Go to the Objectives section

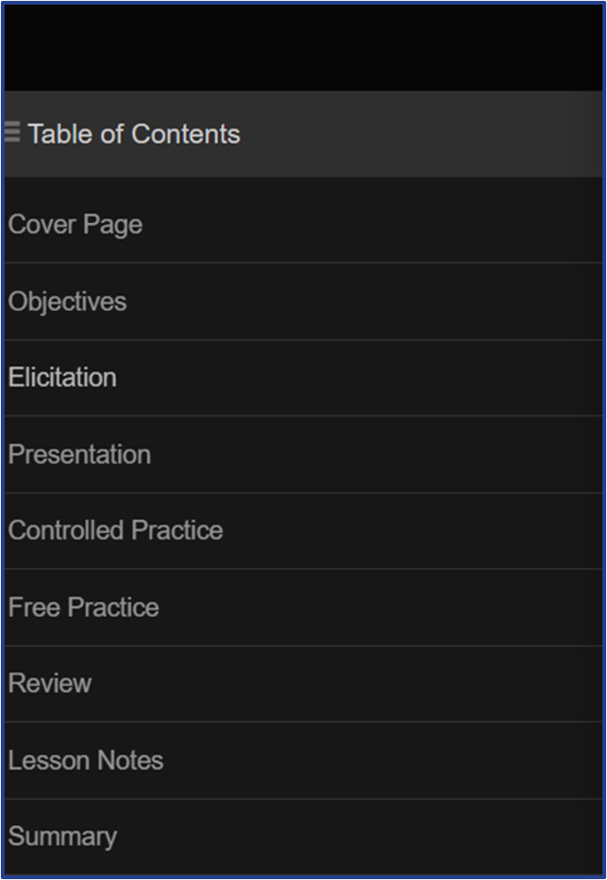[68, 302]
